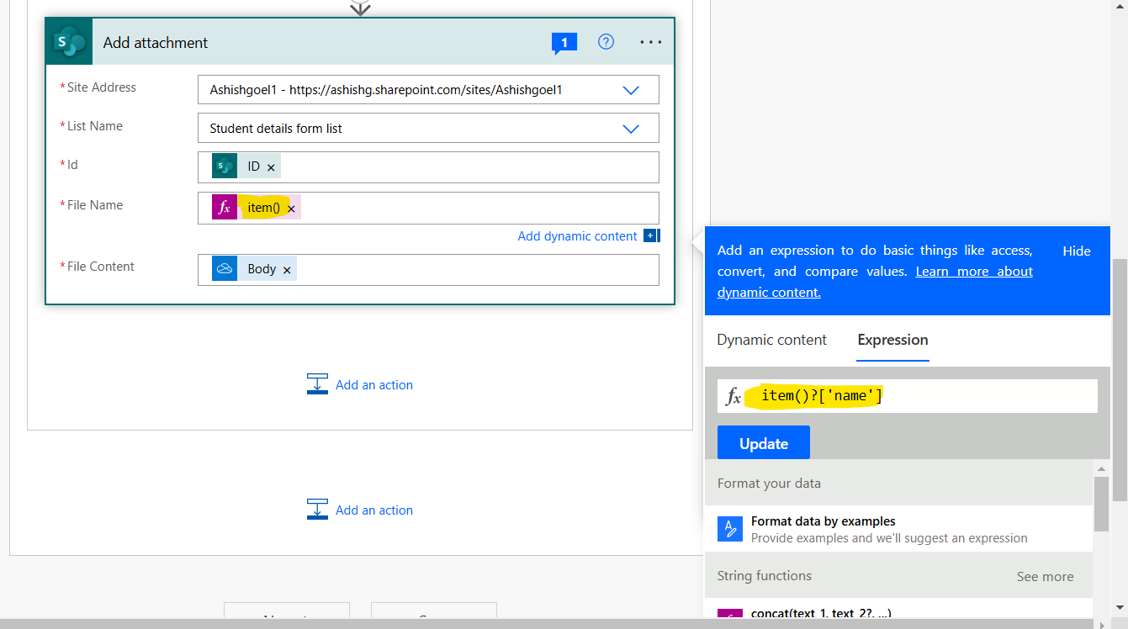Open the List Name dropdown
The image size is (1128, 629).
[631, 128]
